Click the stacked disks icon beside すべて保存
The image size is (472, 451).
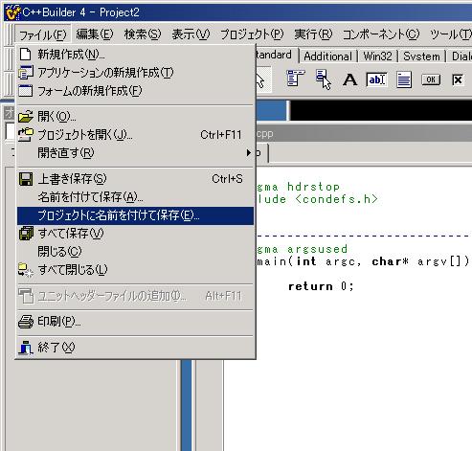point(26,234)
